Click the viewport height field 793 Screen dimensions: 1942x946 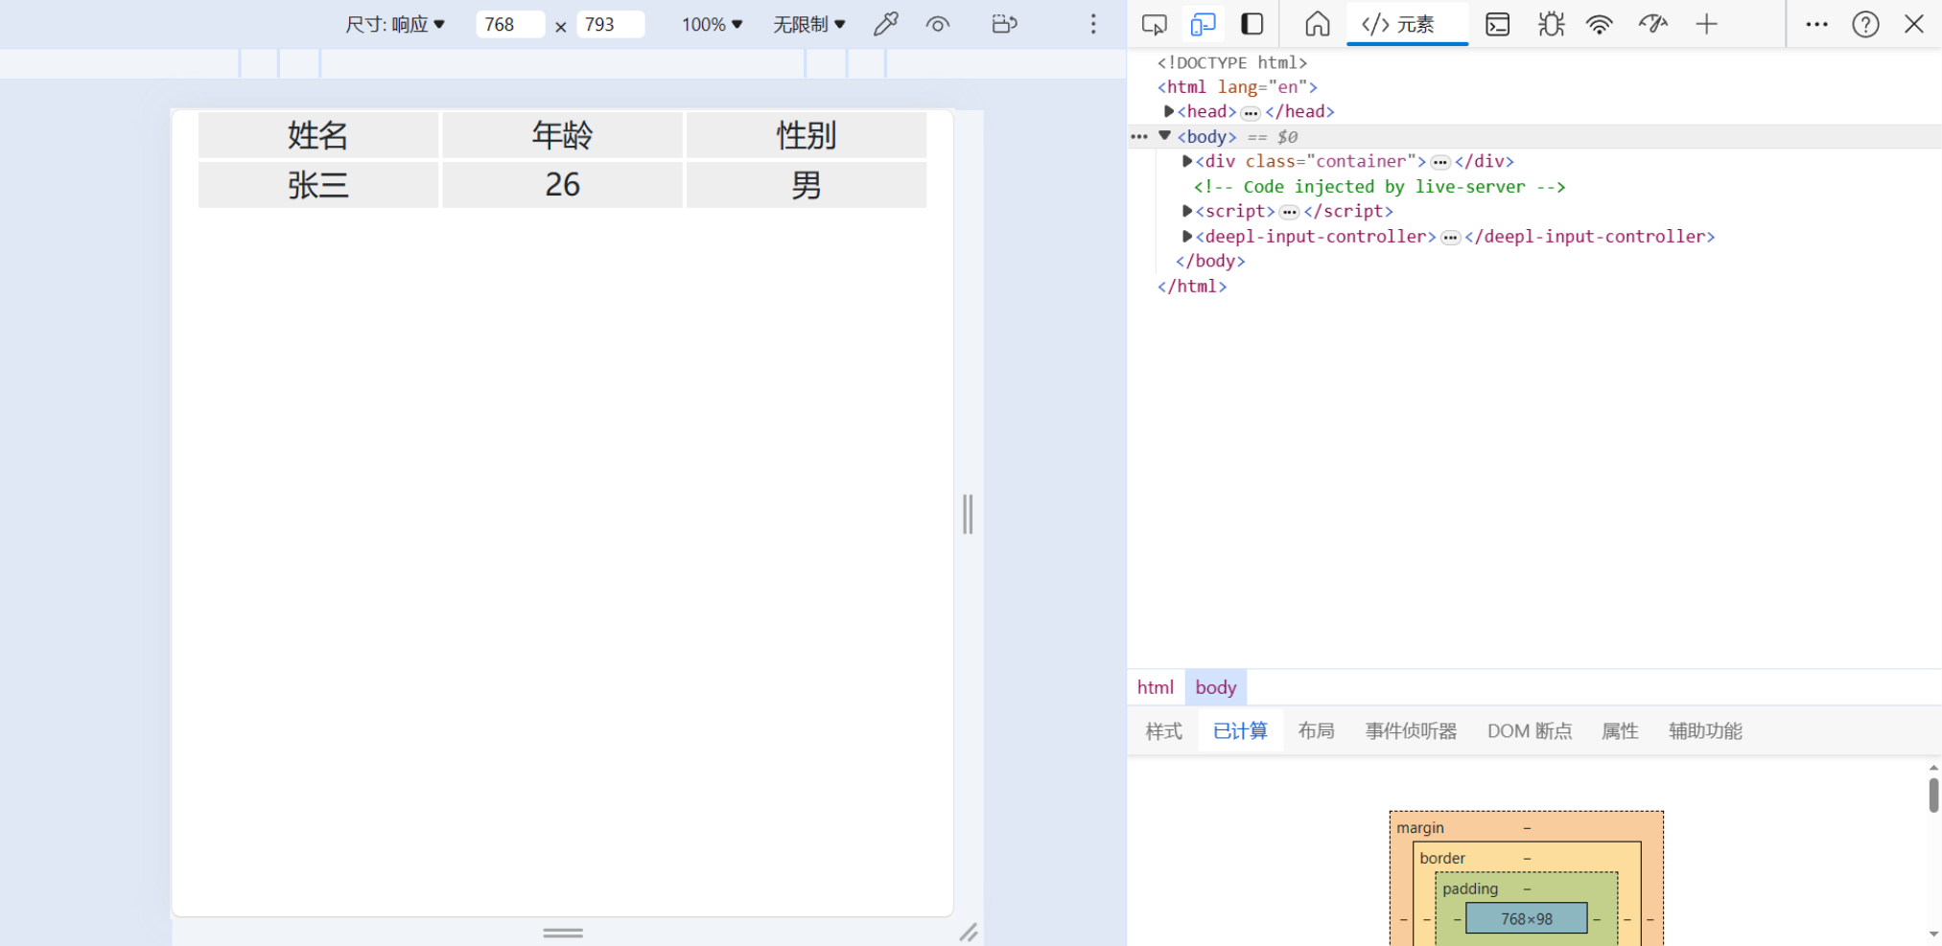coord(611,24)
